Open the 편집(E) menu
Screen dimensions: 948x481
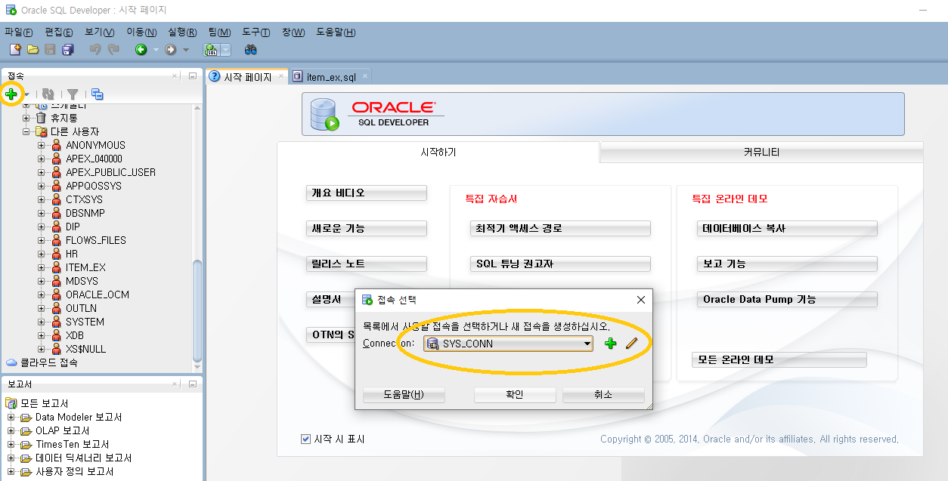tap(59, 32)
